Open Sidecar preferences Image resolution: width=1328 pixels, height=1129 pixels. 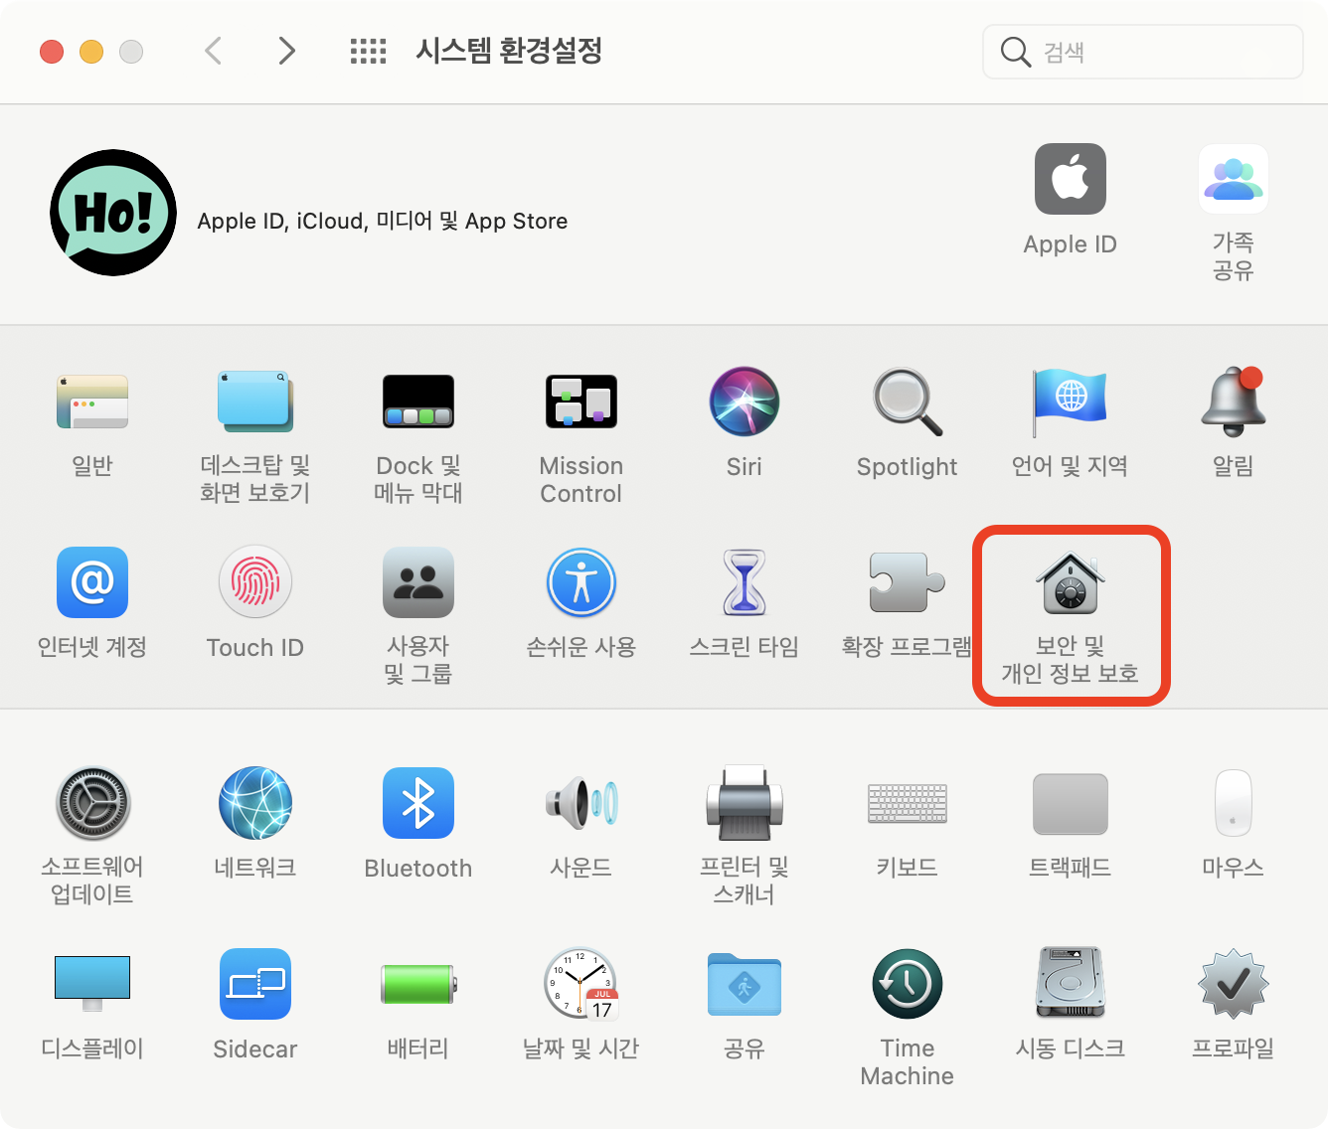point(255,984)
